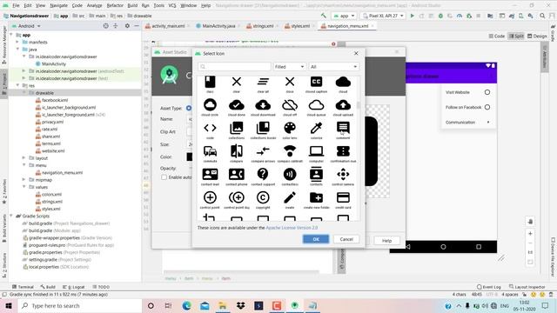Choose the create new folder icon
This screenshot has width=557, height=313.
pos(316,197)
